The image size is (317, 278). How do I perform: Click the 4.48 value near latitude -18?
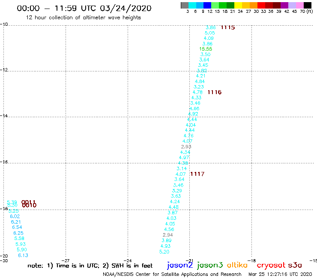(173, 207)
